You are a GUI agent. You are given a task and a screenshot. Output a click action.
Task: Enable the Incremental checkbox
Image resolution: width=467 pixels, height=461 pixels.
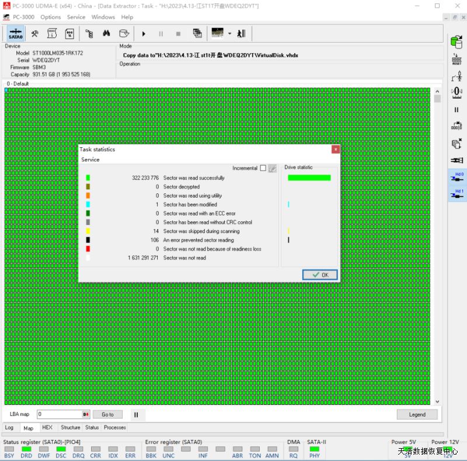pos(263,168)
